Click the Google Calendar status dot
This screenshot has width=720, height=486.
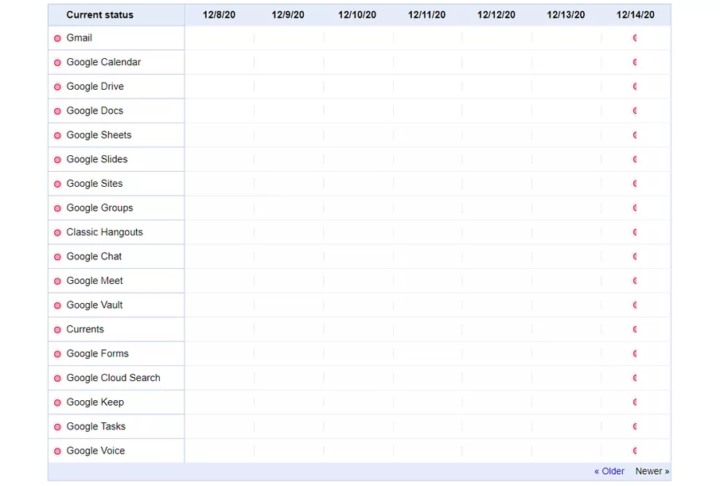click(57, 63)
